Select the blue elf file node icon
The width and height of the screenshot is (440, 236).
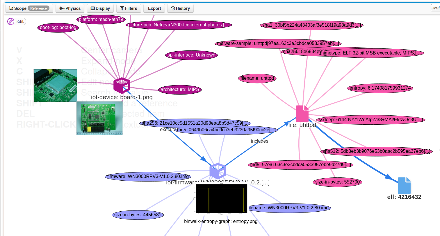[x=404, y=186]
